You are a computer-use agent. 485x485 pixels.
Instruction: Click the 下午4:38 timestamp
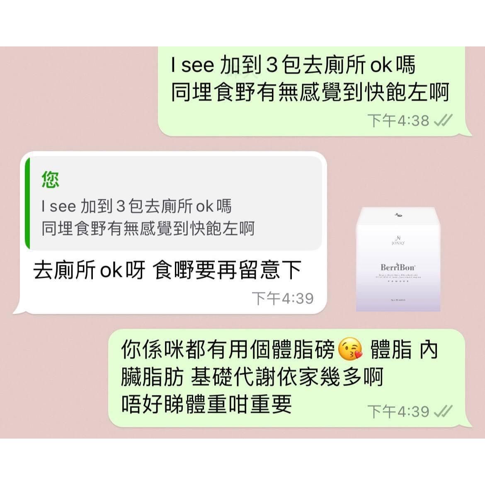pyautogui.click(x=398, y=120)
